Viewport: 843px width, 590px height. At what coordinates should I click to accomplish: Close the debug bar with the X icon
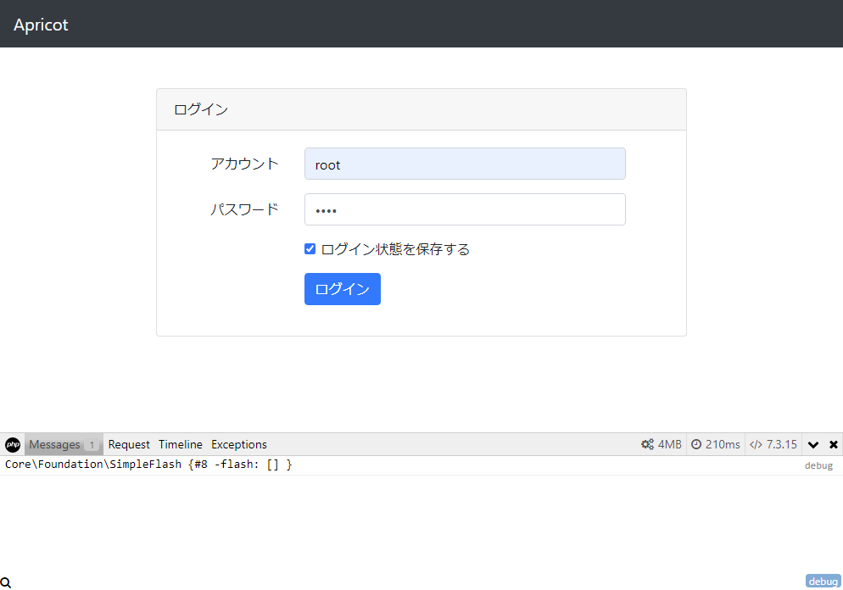(833, 445)
